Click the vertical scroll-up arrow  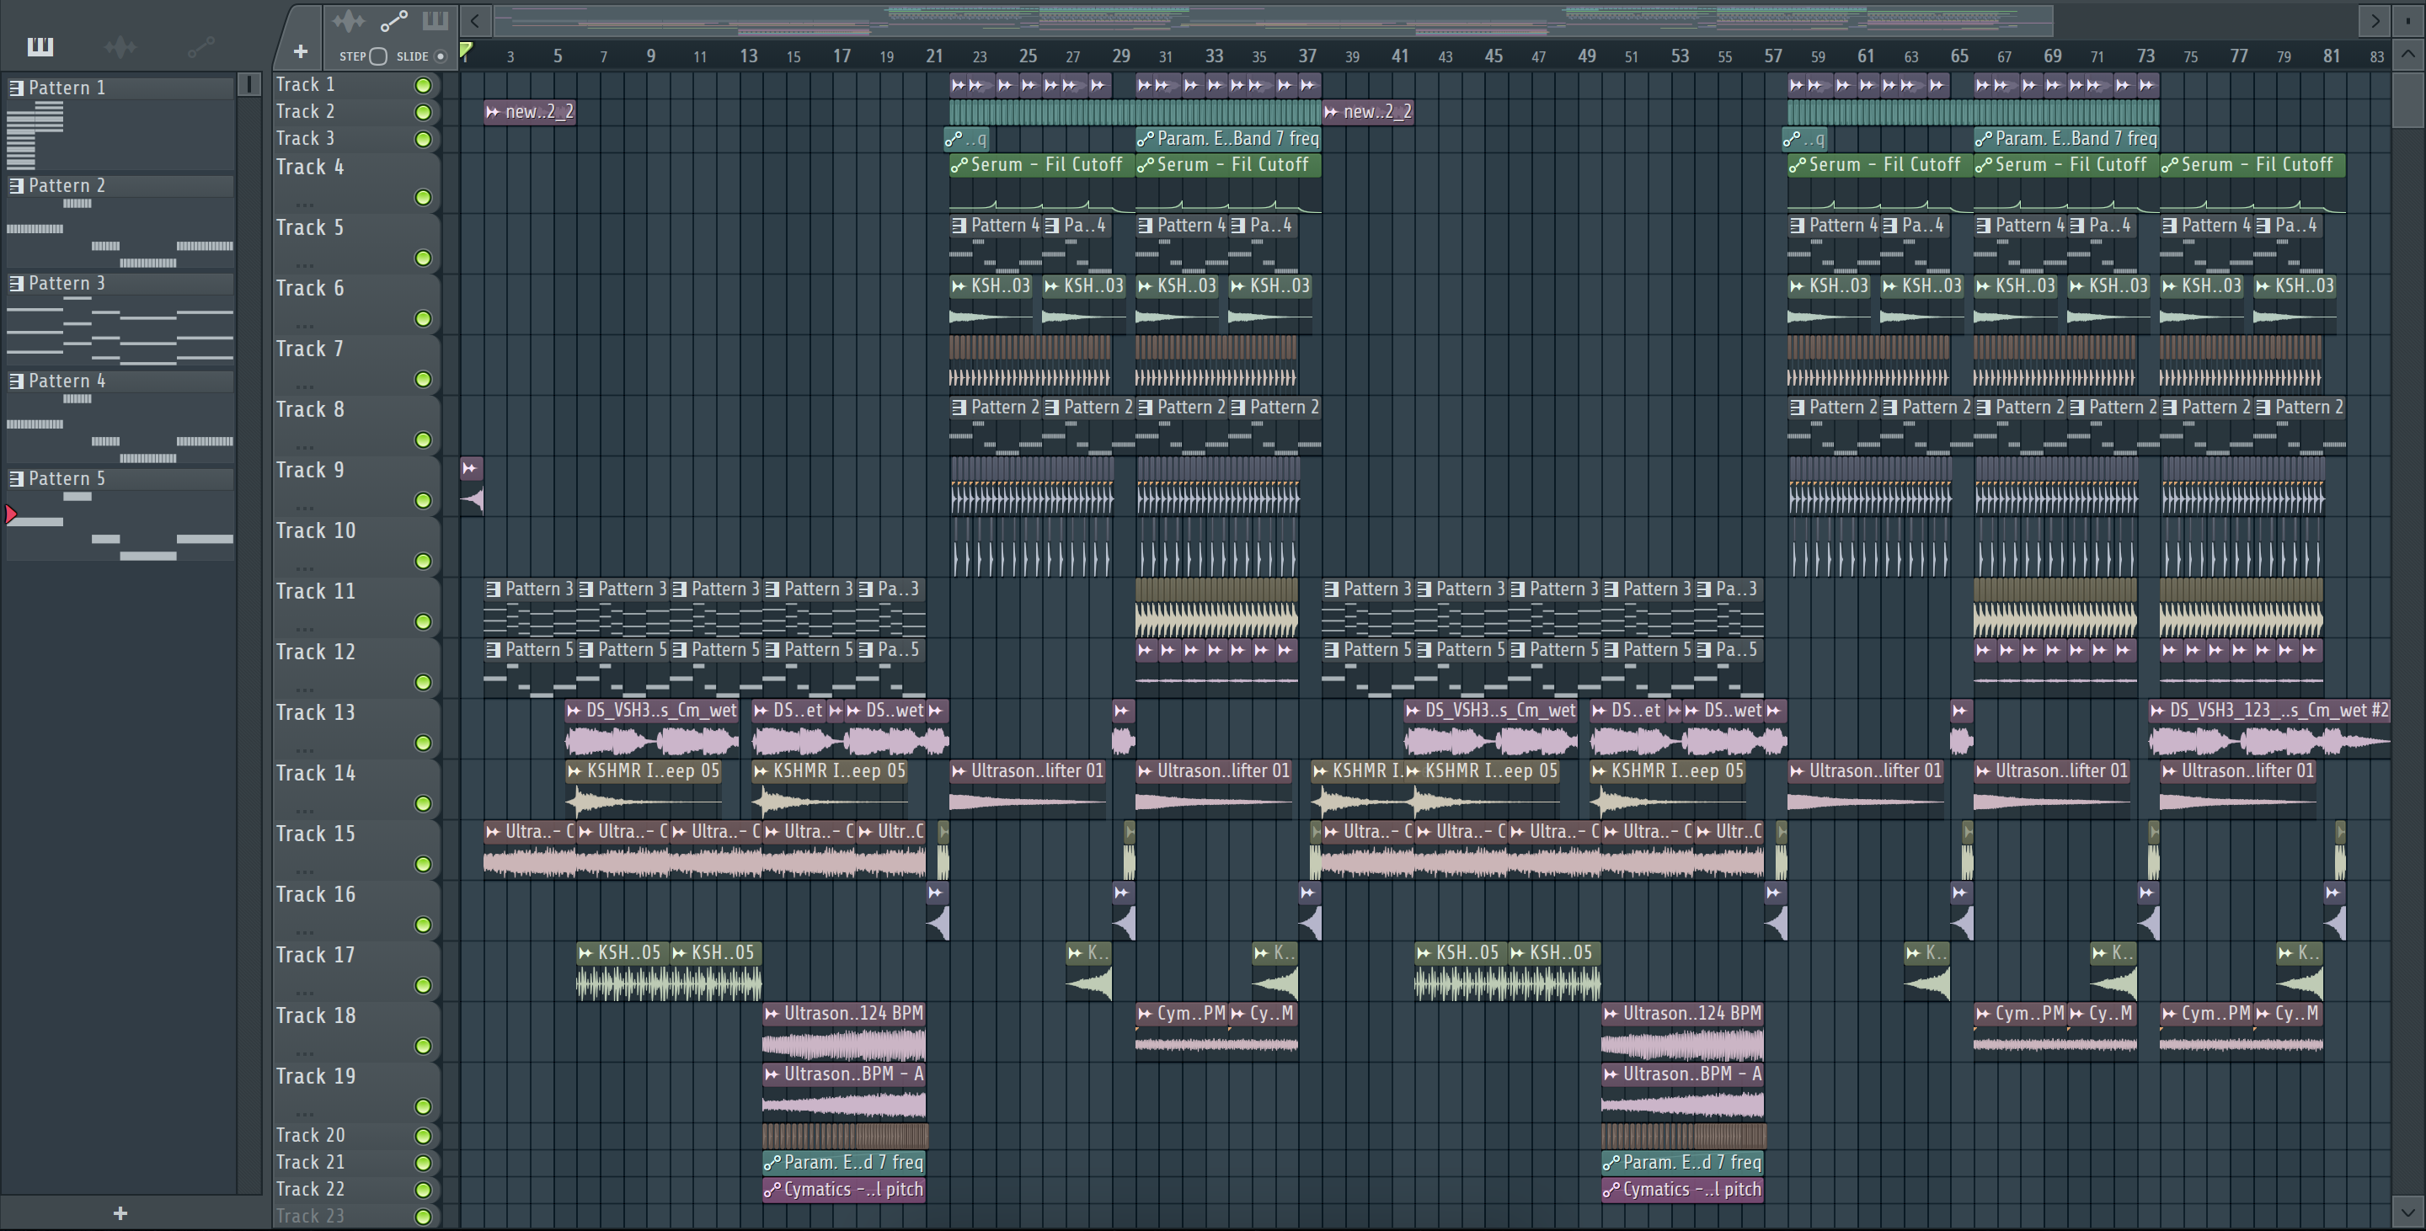(x=2407, y=54)
